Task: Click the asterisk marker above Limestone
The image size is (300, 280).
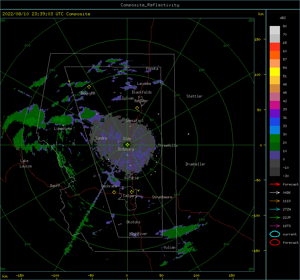Action: (x=63, y=126)
